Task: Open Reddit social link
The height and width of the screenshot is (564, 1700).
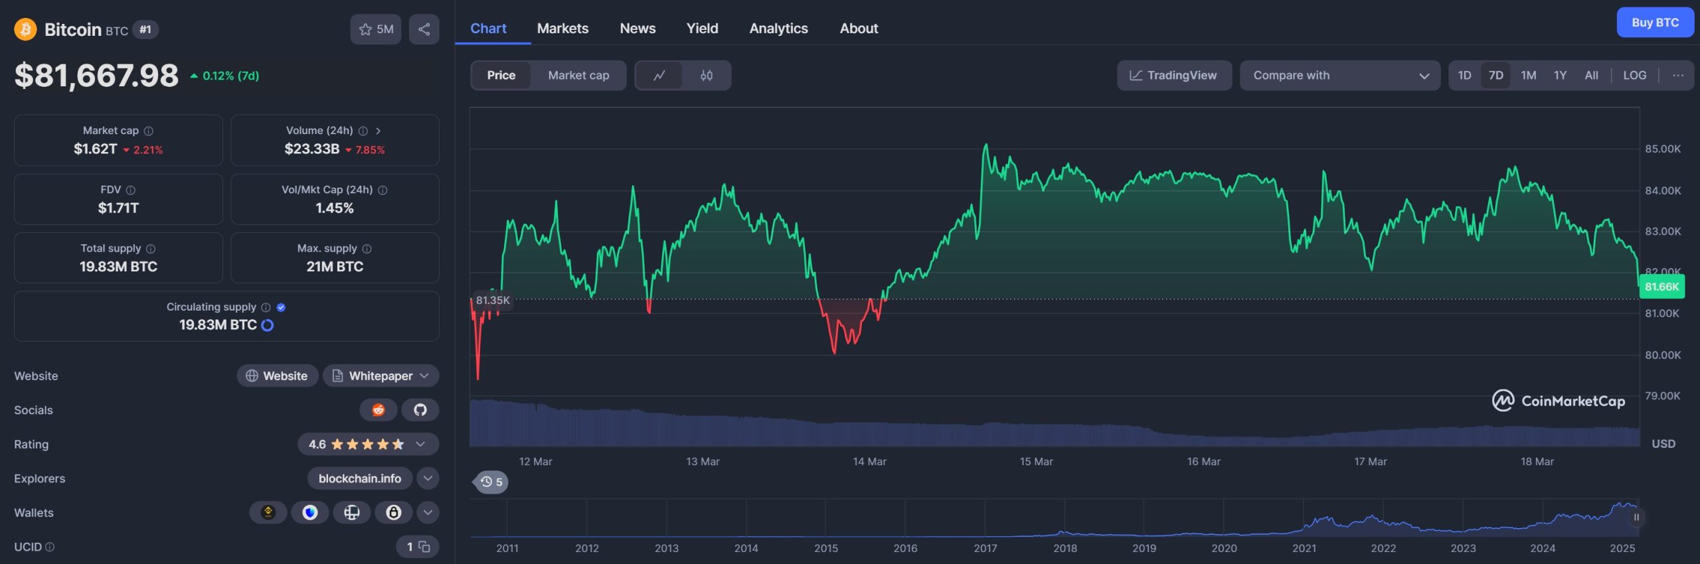Action: coord(379,410)
